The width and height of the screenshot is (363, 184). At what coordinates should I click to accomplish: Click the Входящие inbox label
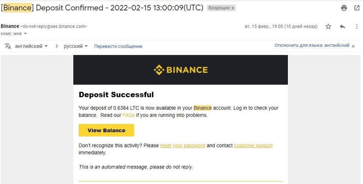click(219, 8)
